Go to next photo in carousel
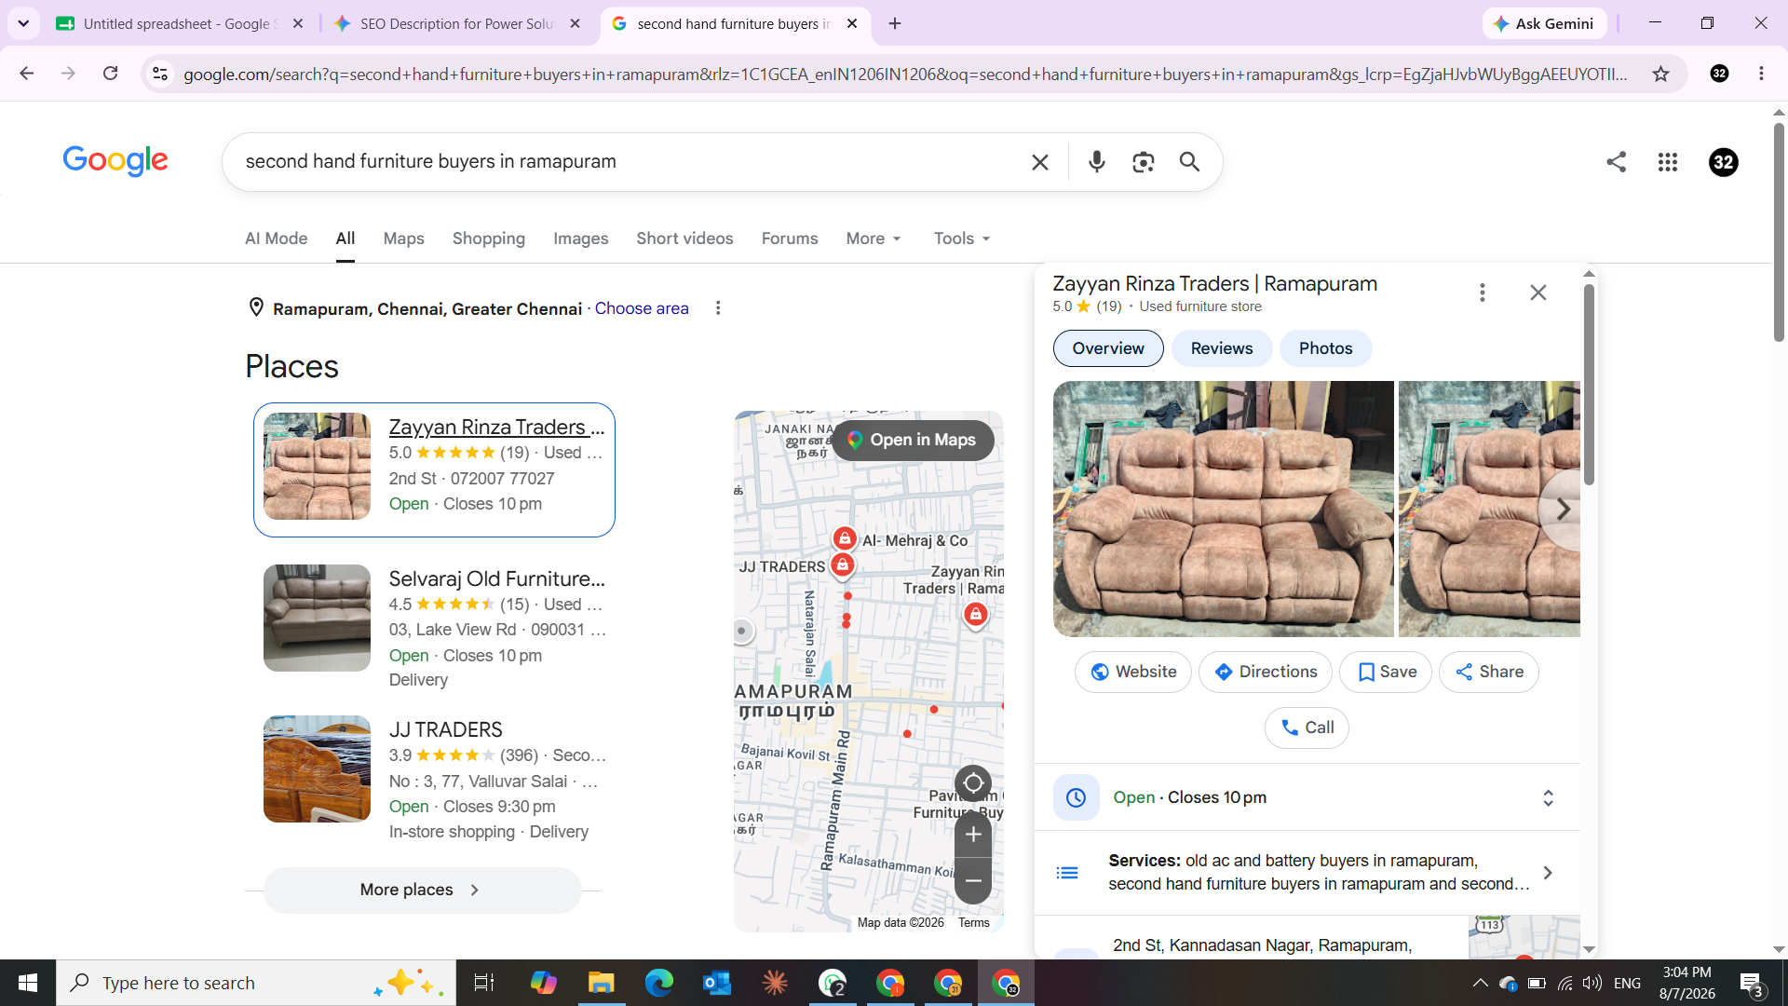Screen dimensions: 1788x1006 1564,510
